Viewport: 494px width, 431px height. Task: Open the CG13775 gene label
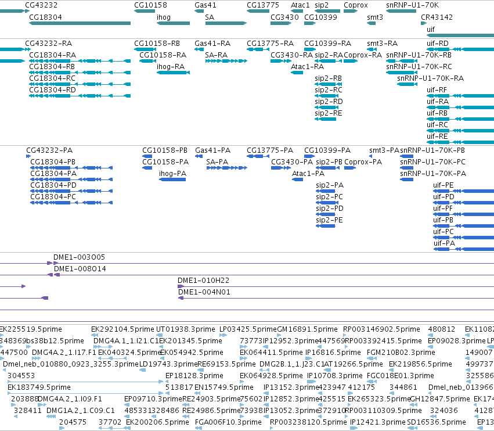click(263, 5)
